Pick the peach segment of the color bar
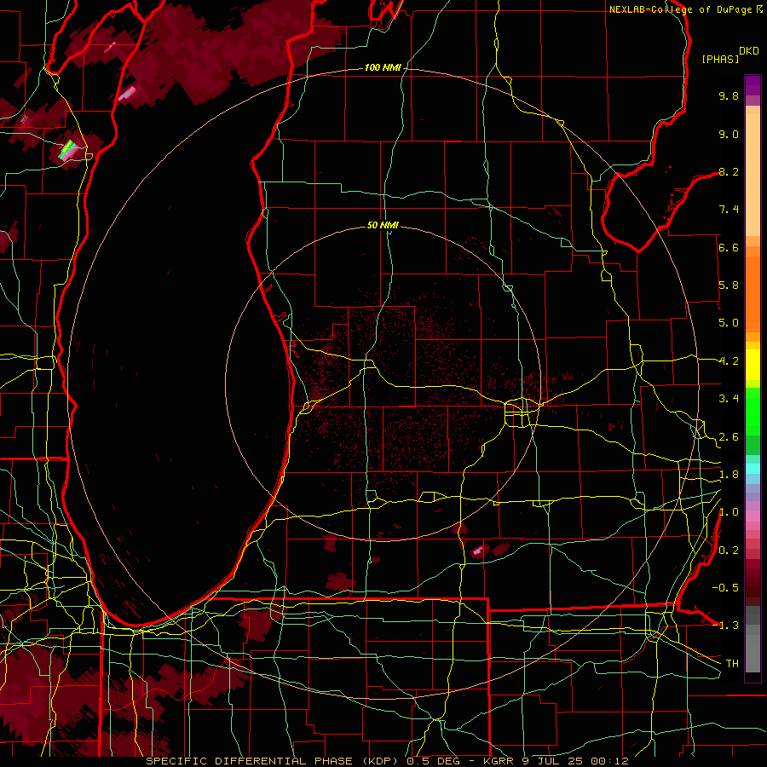 (x=753, y=175)
